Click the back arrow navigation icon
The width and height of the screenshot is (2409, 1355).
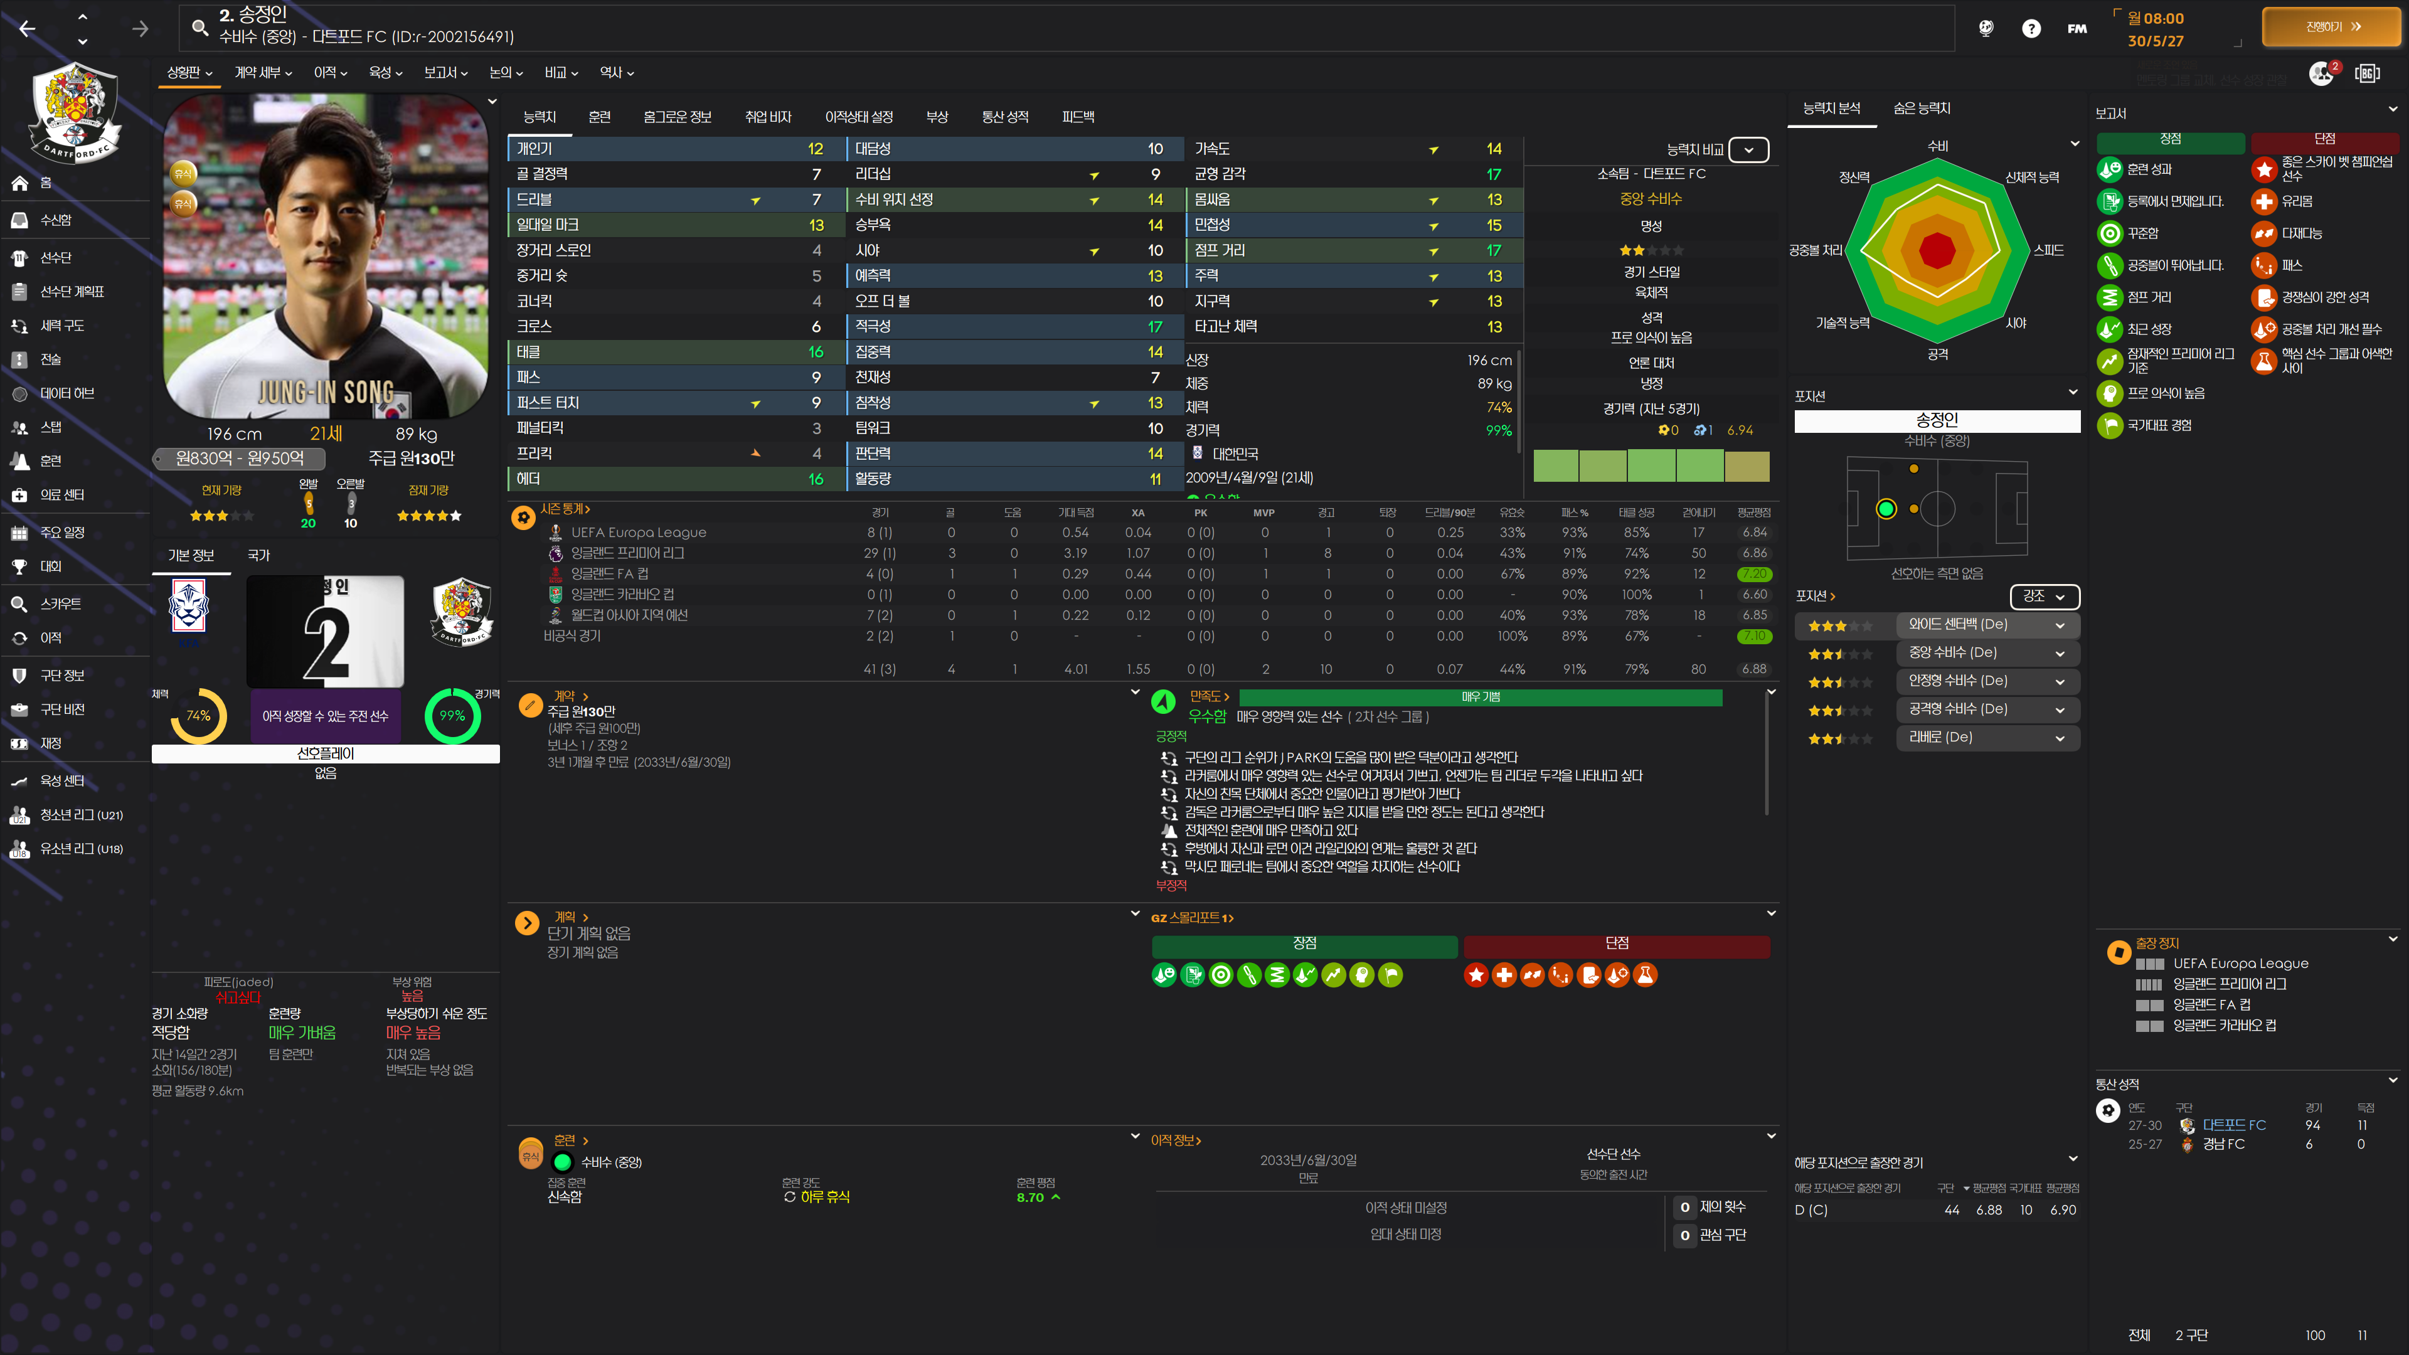27,29
